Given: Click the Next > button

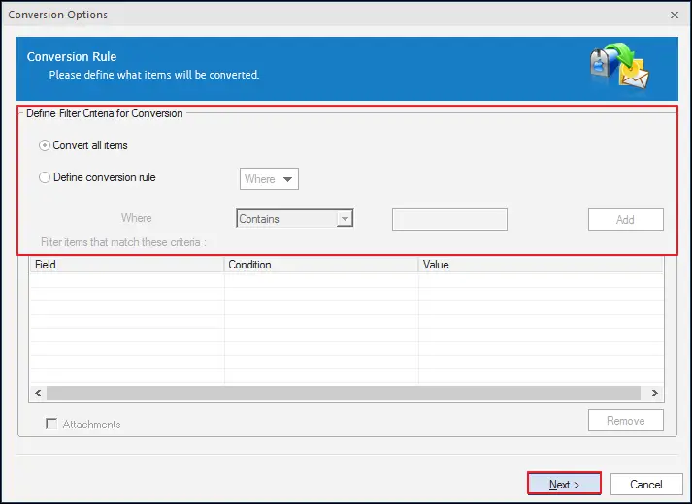Looking at the screenshot, I should click(x=564, y=485).
